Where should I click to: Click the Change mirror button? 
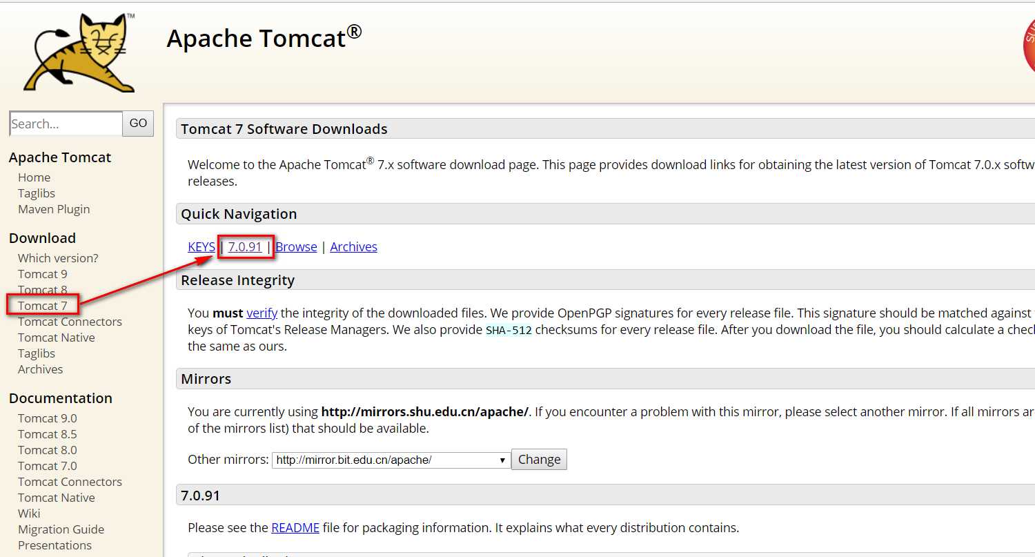(539, 459)
